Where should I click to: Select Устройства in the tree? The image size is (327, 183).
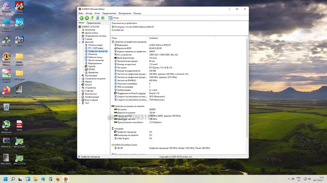(x=90, y=88)
